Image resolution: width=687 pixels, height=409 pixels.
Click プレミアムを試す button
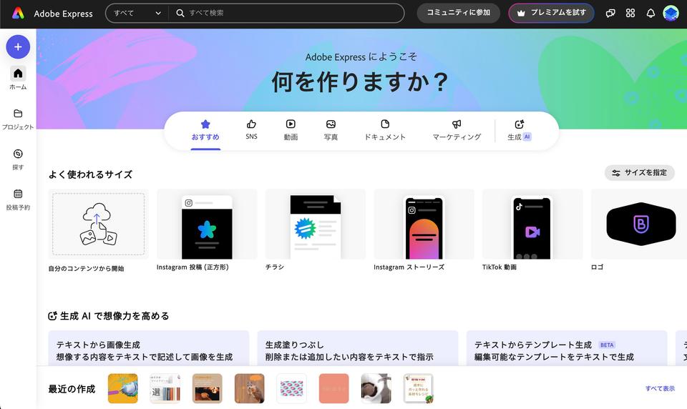click(551, 13)
